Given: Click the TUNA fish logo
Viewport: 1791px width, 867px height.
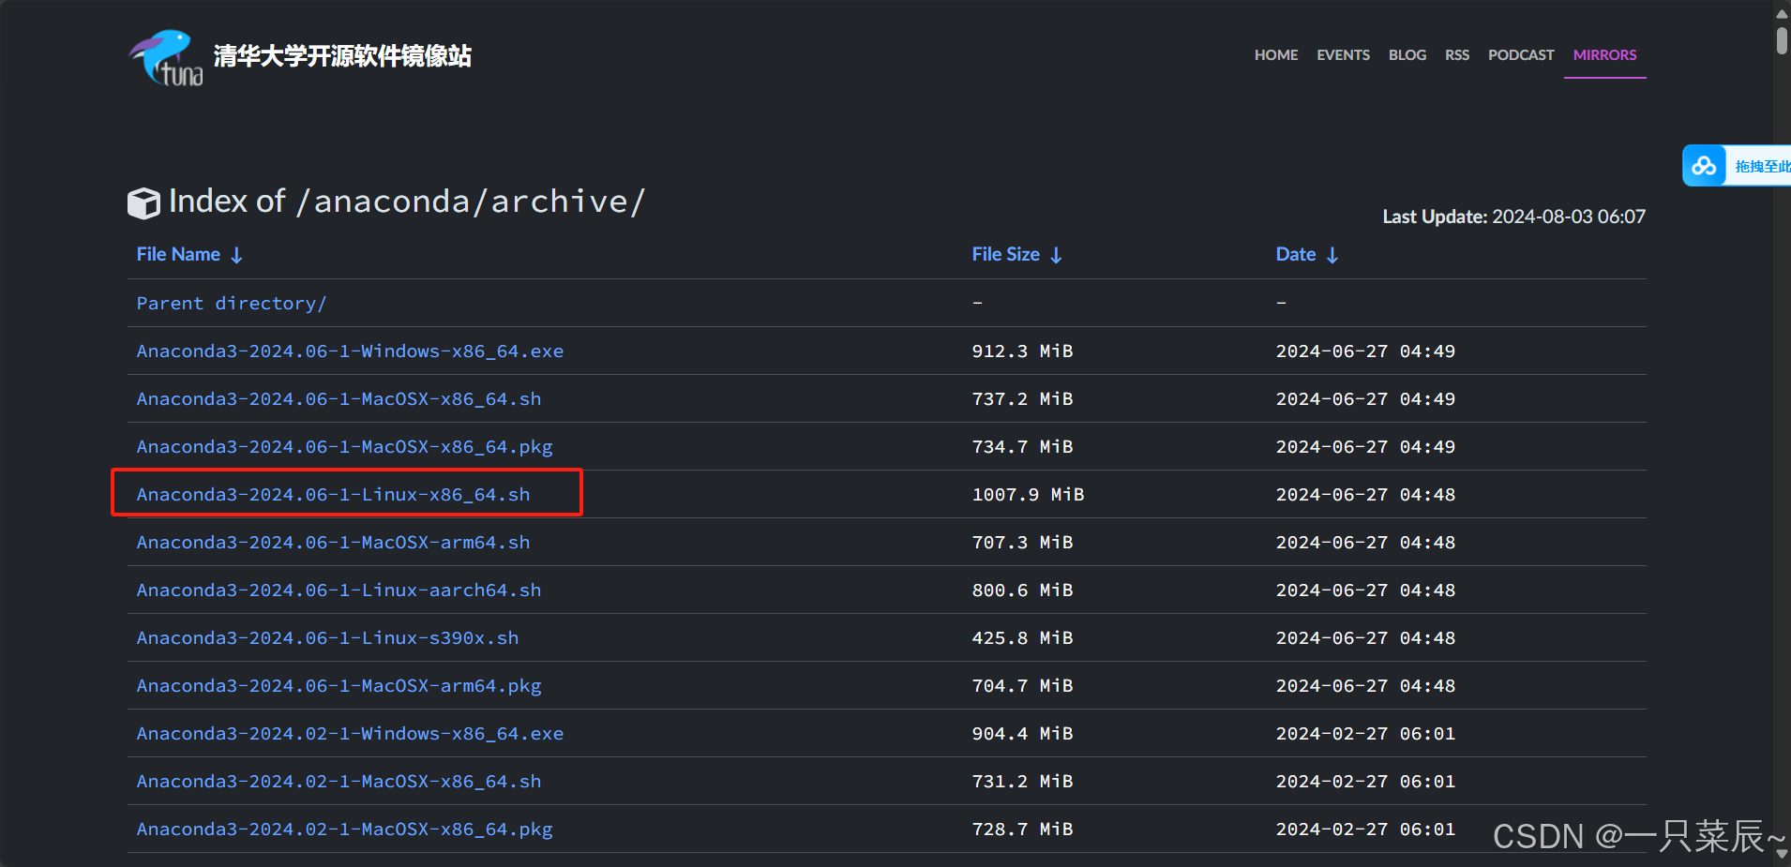Looking at the screenshot, I should coord(166,58).
